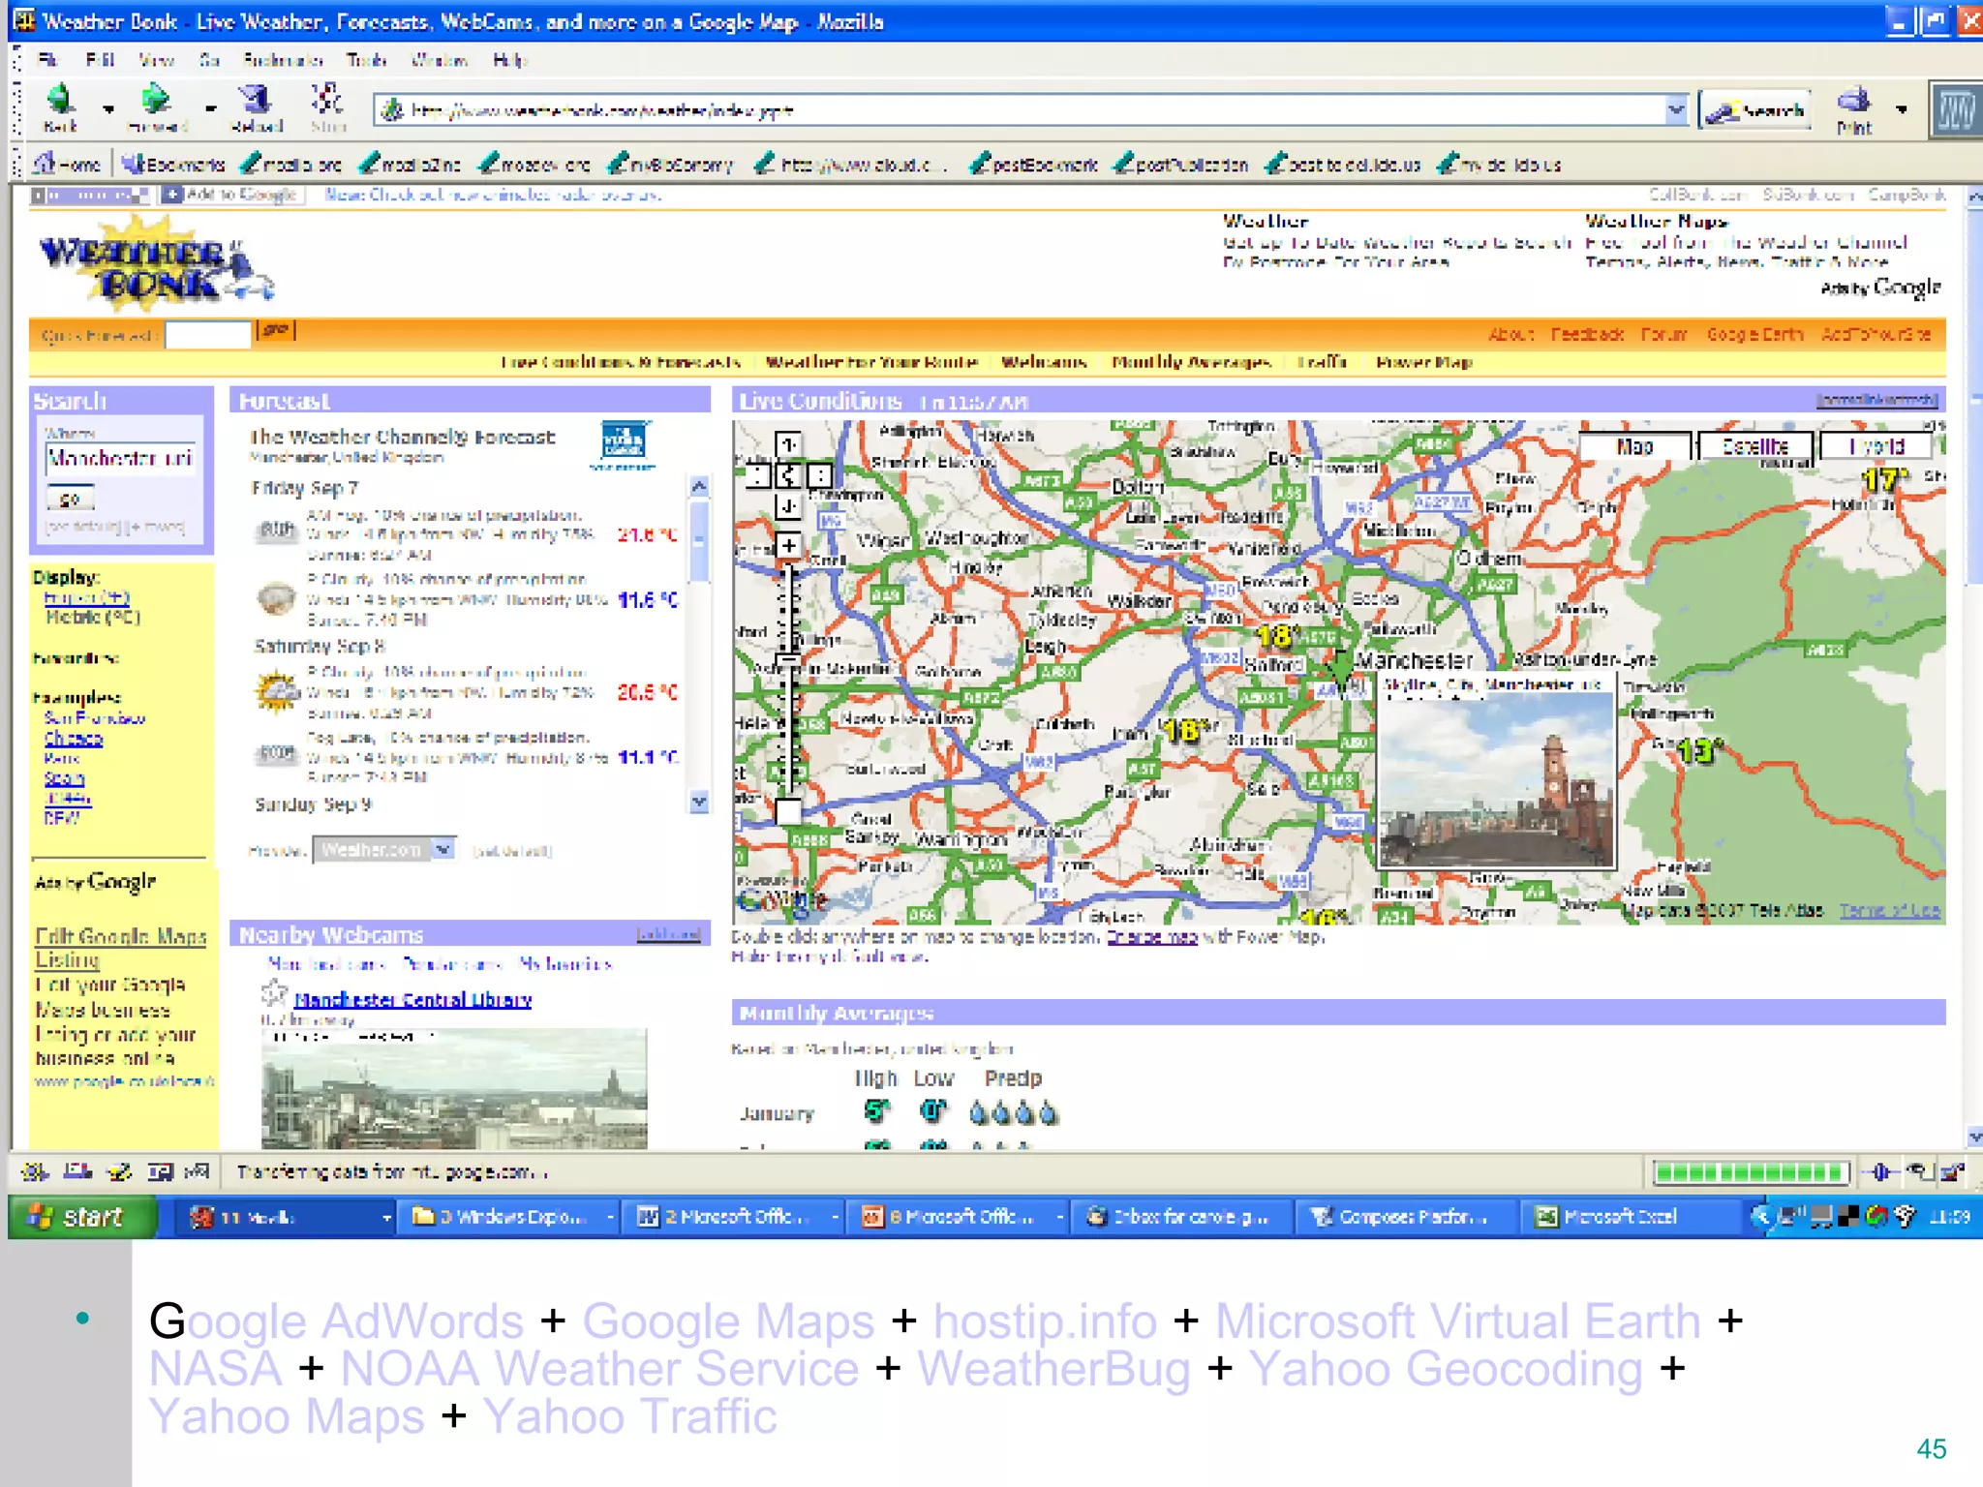Open the Weather For Your Route tab
The image size is (1983, 1487).
(x=871, y=362)
